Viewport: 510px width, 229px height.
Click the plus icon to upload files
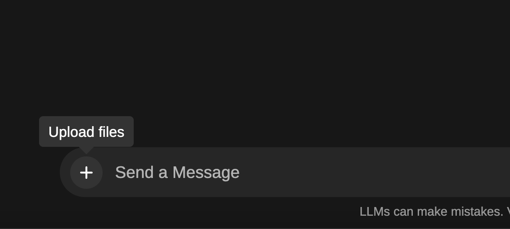pos(86,173)
